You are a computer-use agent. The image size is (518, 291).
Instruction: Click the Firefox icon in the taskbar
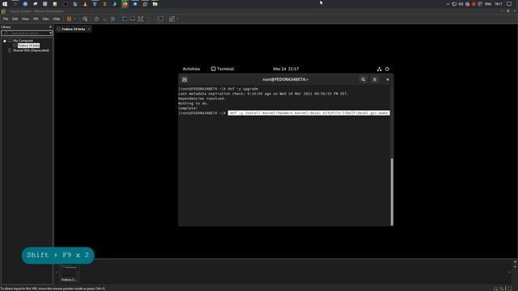125,4
